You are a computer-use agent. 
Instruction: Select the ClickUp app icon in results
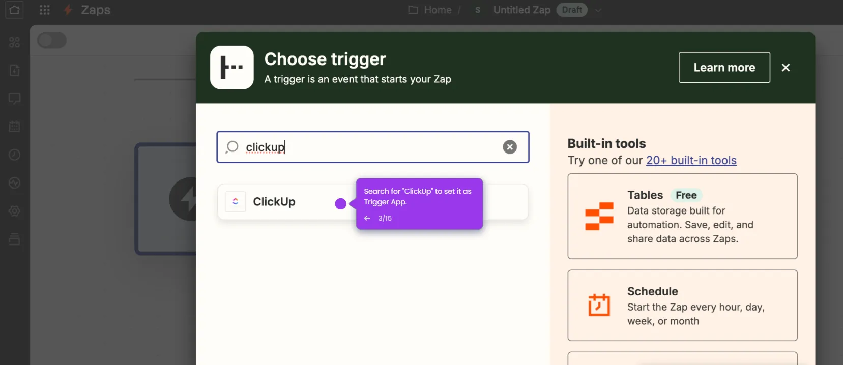235,201
